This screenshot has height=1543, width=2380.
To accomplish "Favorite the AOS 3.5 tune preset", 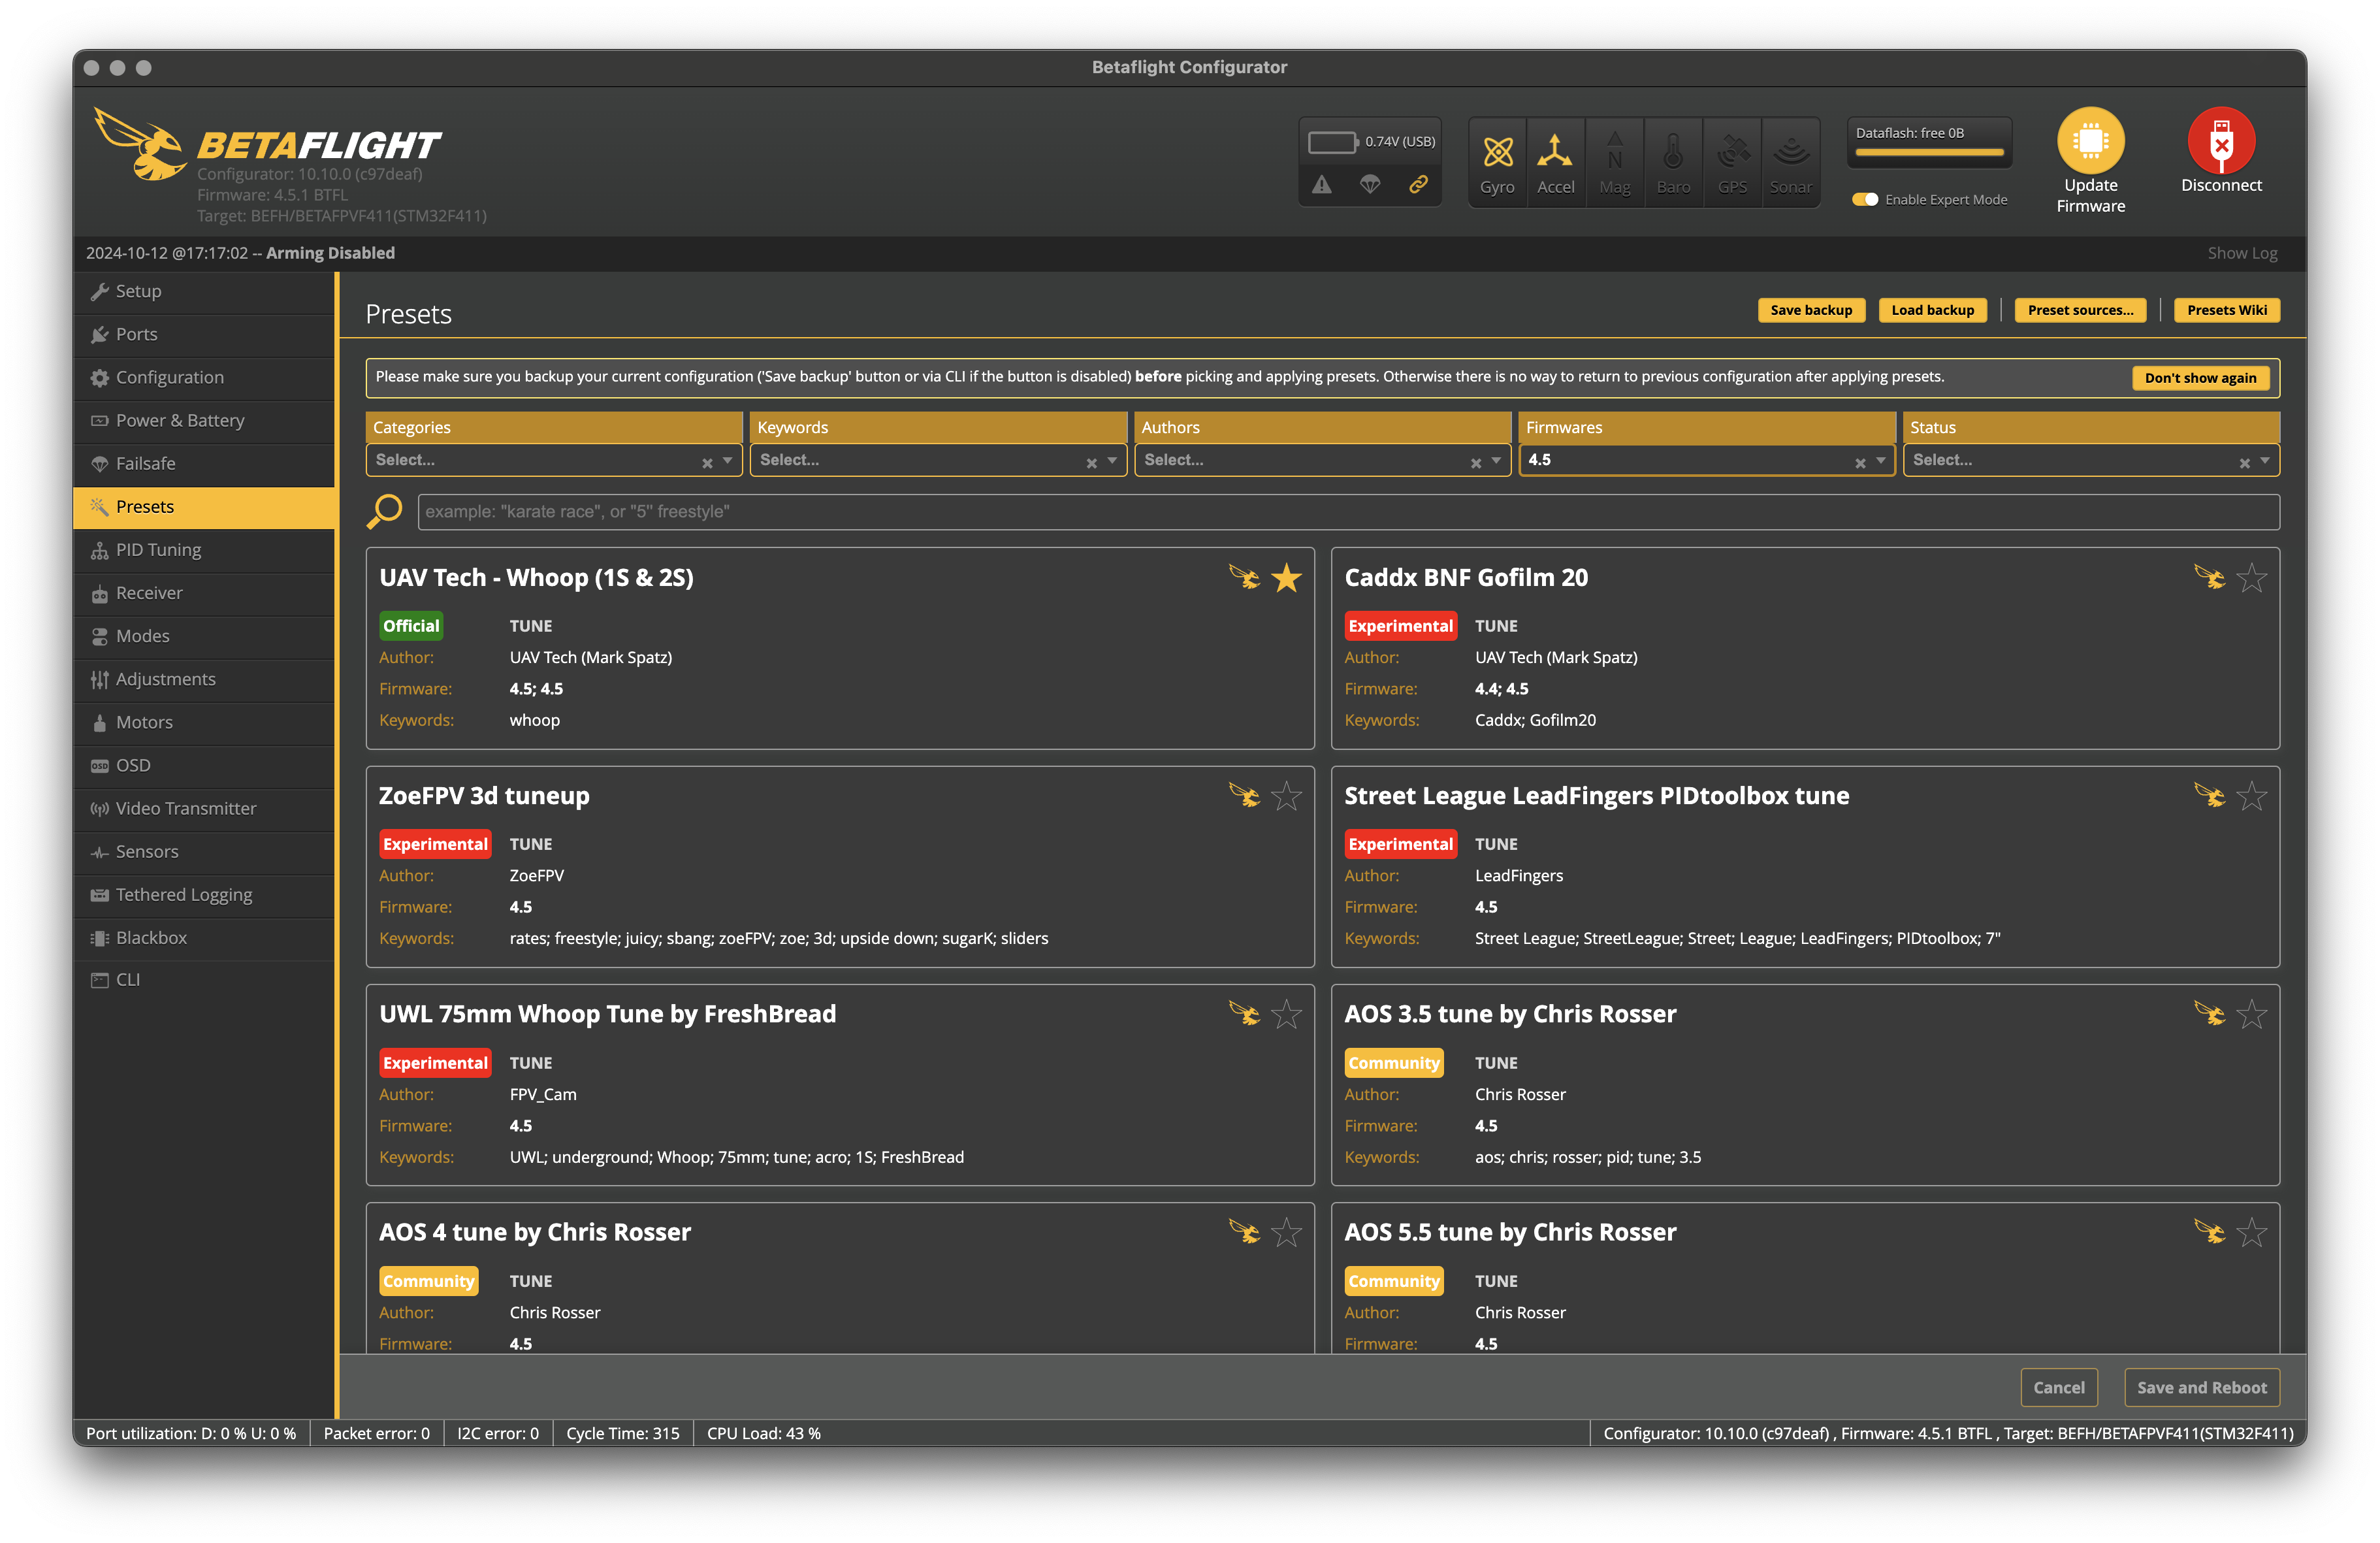I will [x=2251, y=1013].
